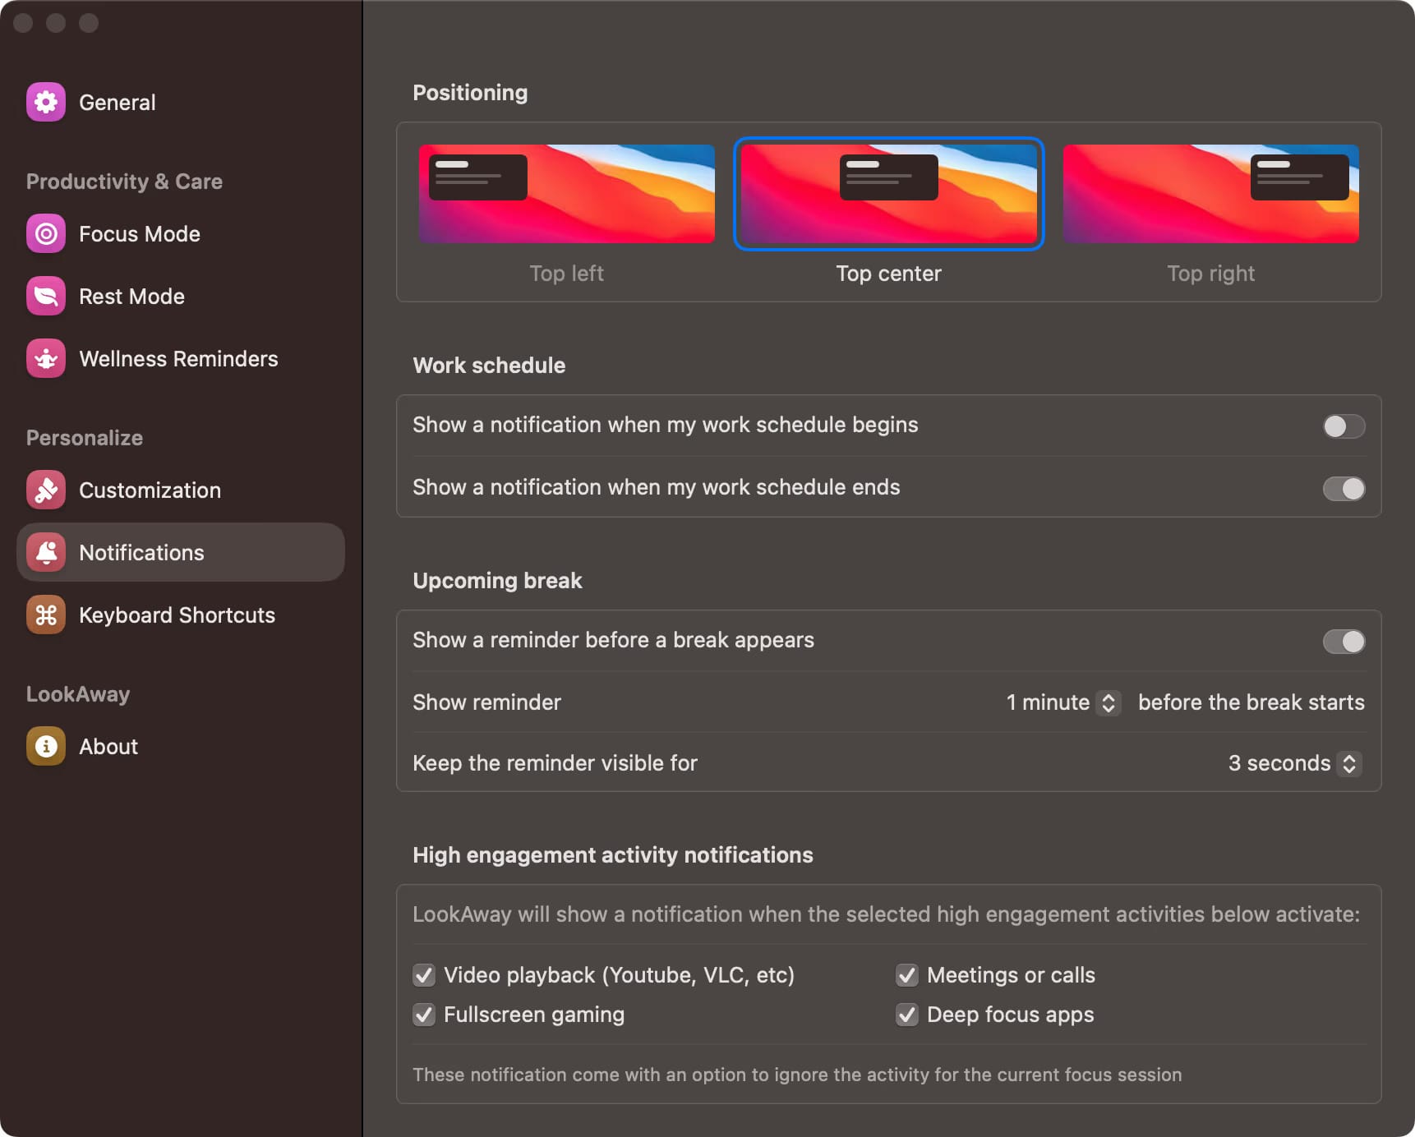Open Customization using its paintbrush icon
The width and height of the screenshot is (1415, 1137).
point(46,490)
